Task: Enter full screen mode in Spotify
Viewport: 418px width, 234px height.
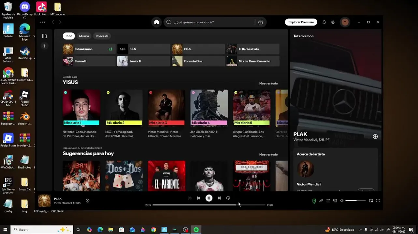Action: (378, 201)
